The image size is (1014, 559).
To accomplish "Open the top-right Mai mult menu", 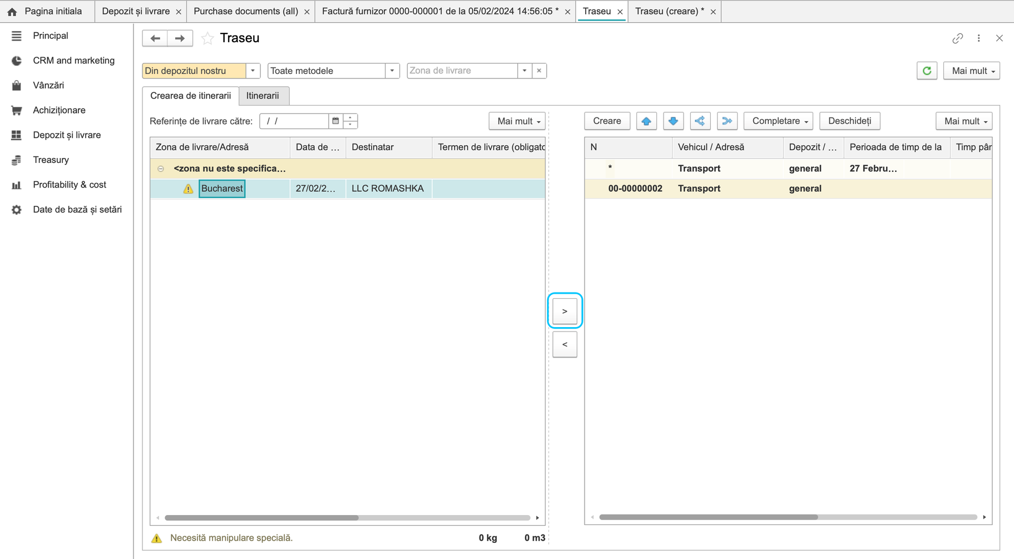I will [971, 71].
